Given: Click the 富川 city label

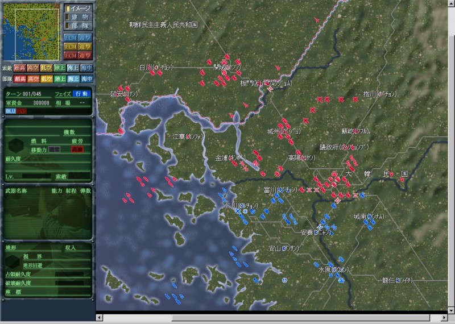Looking at the screenshot, I should [x=280, y=190].
